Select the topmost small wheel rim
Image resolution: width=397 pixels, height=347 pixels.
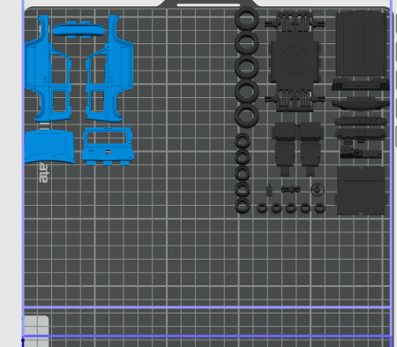(243, 141)
